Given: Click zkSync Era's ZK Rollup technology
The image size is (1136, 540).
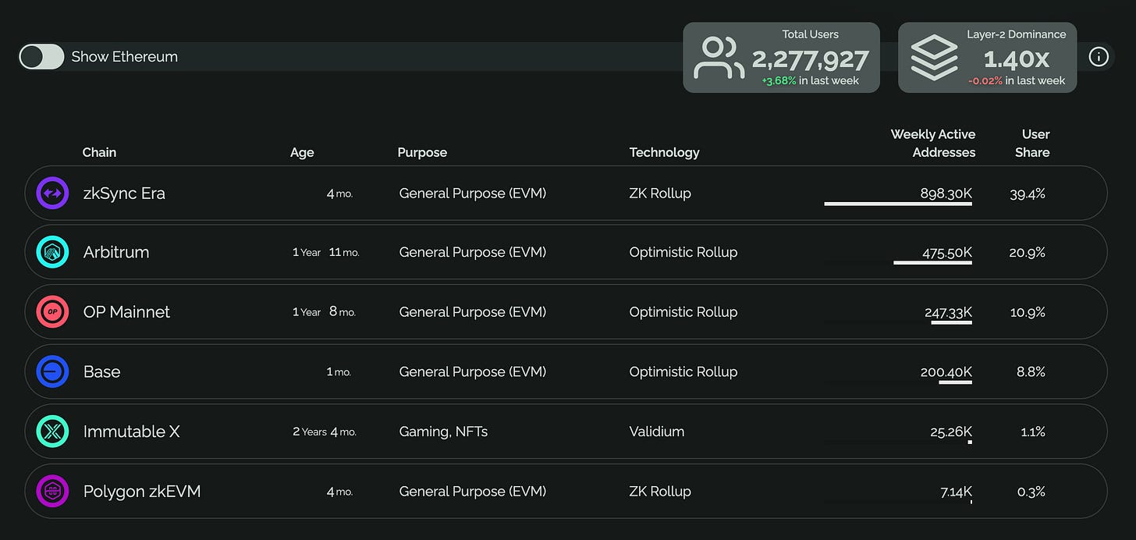Looking at the screenshot, I should pos(660,193).
